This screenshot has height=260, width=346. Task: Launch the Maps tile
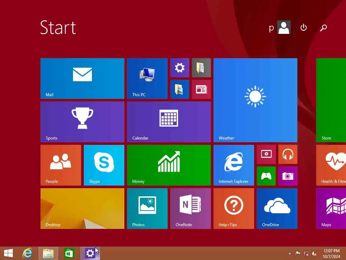331,209
